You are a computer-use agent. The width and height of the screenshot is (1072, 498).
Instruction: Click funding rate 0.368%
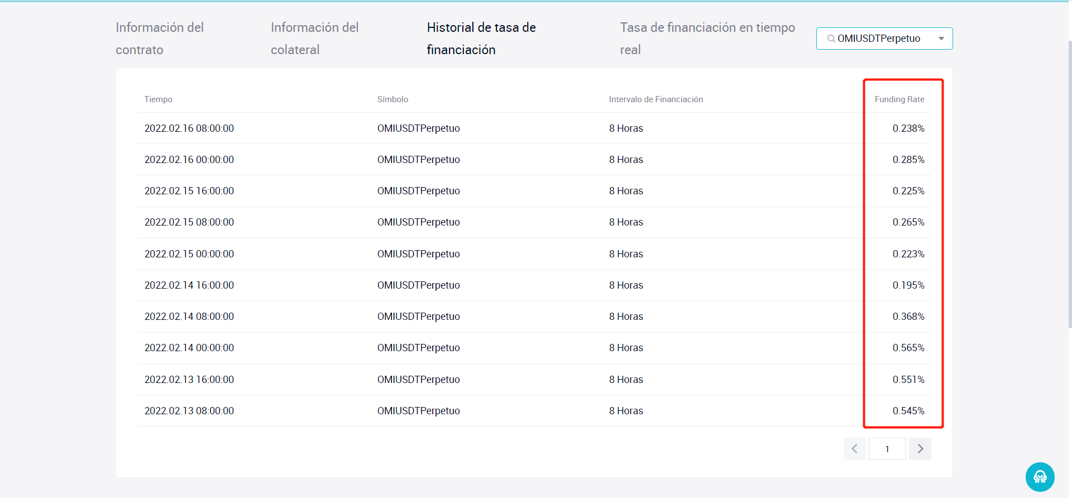(908, 317)
